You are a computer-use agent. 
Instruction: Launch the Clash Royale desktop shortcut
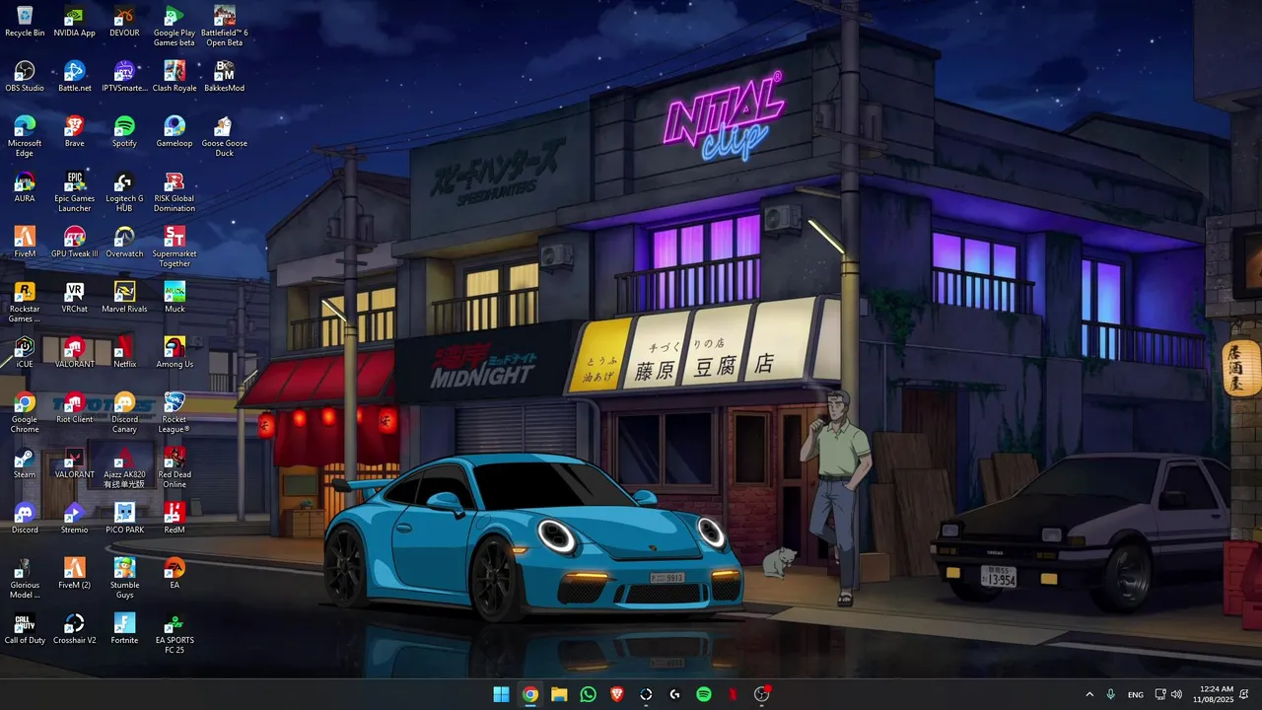pyautogui.click(x=175, y=77)
